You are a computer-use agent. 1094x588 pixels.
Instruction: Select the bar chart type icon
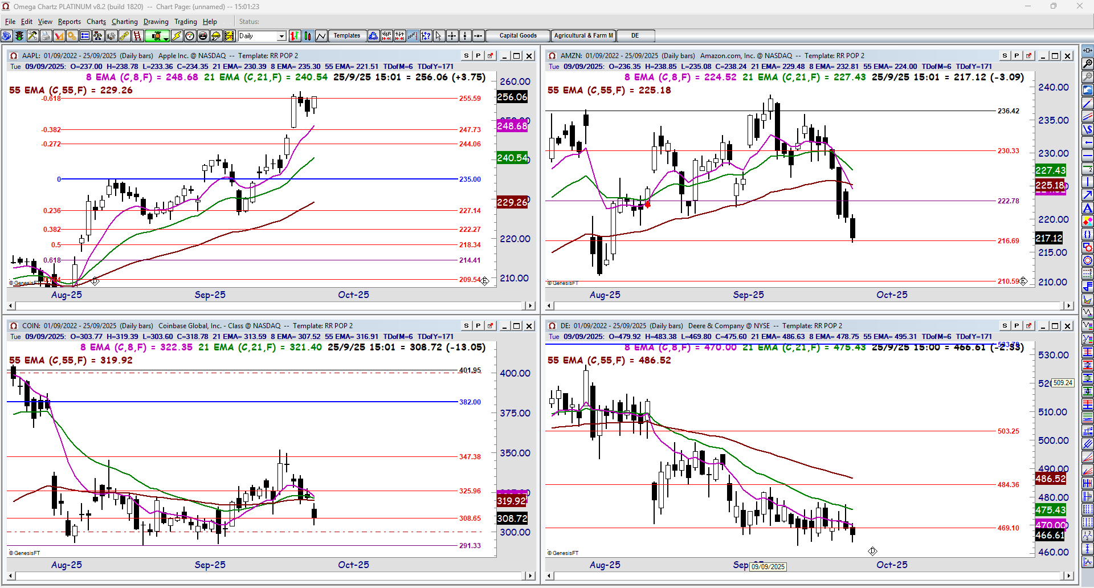(x=295, y=36)
